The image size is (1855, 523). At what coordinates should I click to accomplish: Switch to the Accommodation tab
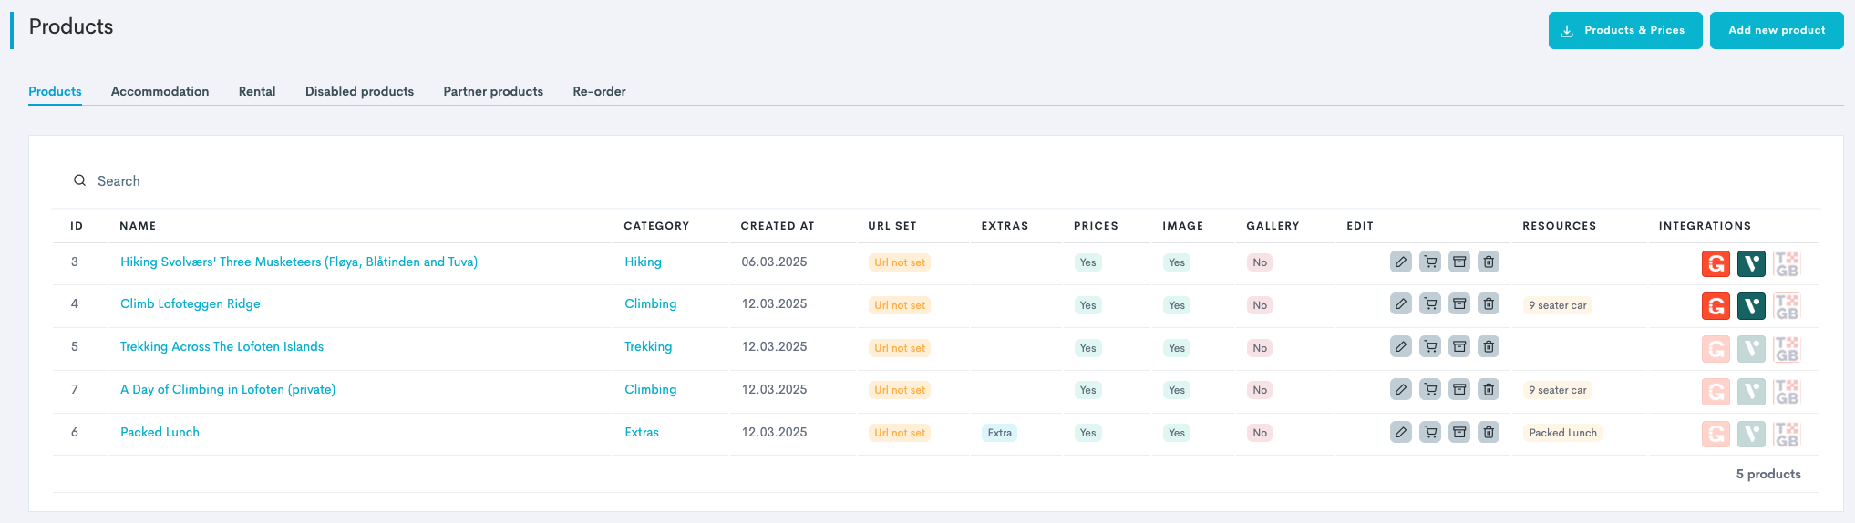(x=160, y=91)
